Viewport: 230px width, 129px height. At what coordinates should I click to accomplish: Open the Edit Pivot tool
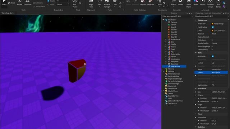(74, 4)
